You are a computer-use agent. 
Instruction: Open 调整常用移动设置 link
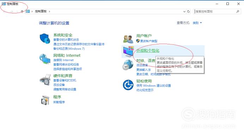pos(65,89)
